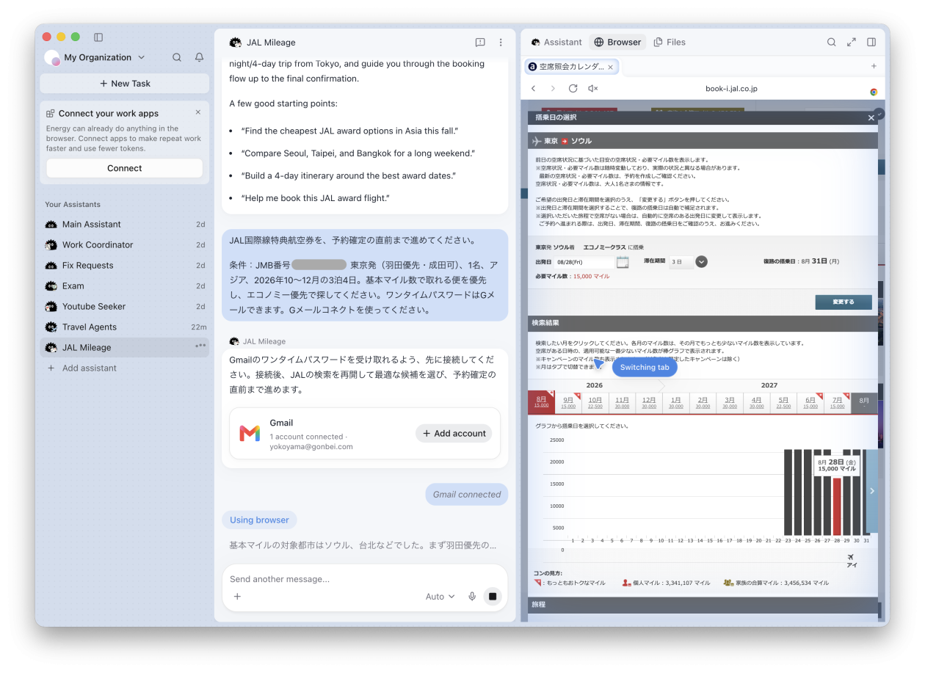
Task: Close the 搭乗日の選択 dialog
Action: click(871, 117)
